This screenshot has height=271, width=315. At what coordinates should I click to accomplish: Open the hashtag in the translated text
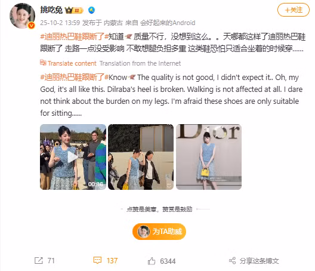pyautogui.click(x=75, y=77)
